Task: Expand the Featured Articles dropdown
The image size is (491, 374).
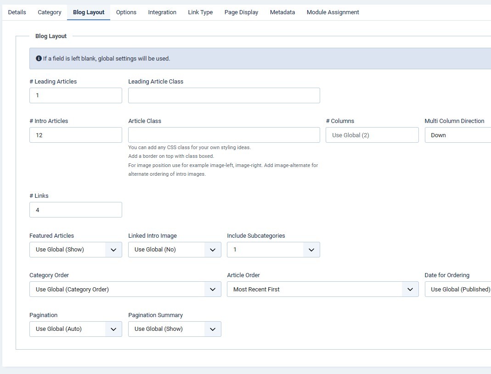Action: [76, 250]
